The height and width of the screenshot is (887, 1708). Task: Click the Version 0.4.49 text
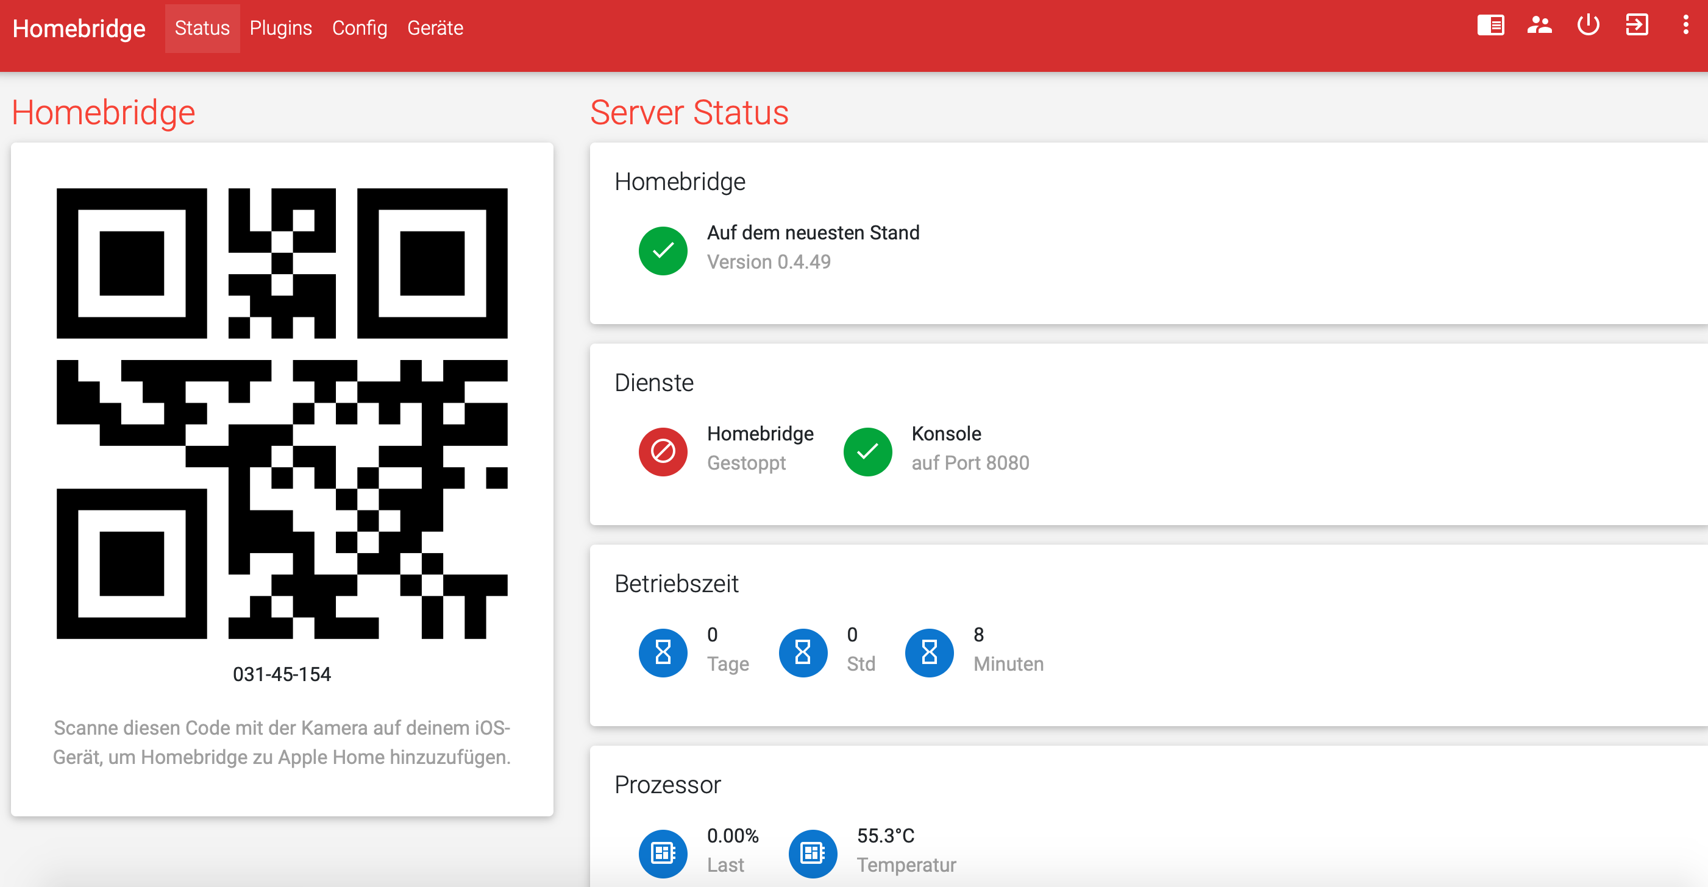point(769,263)
